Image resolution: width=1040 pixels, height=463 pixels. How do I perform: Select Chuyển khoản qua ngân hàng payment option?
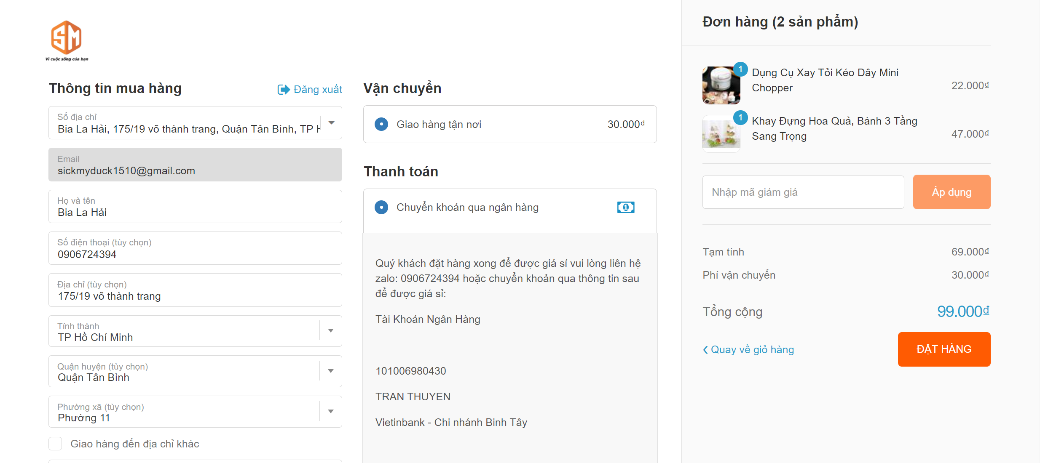pyautogui.click(x=381, y=207)
